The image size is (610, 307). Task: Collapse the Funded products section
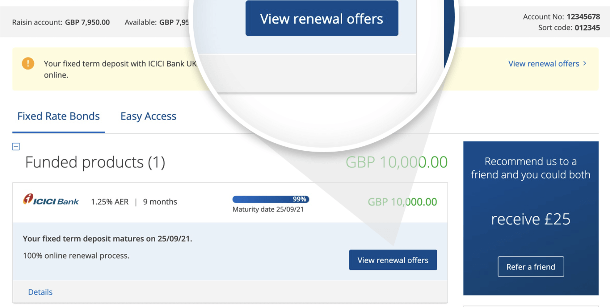[16, 146]
